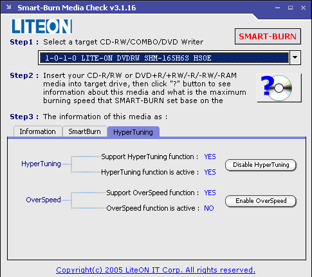
Task: Click the Disable HyperTuning button
Action: click(x=261, y=165)
